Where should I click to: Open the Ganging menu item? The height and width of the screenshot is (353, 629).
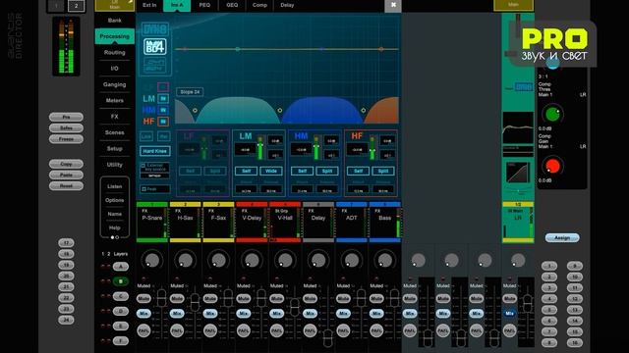(x=115, y=84)
